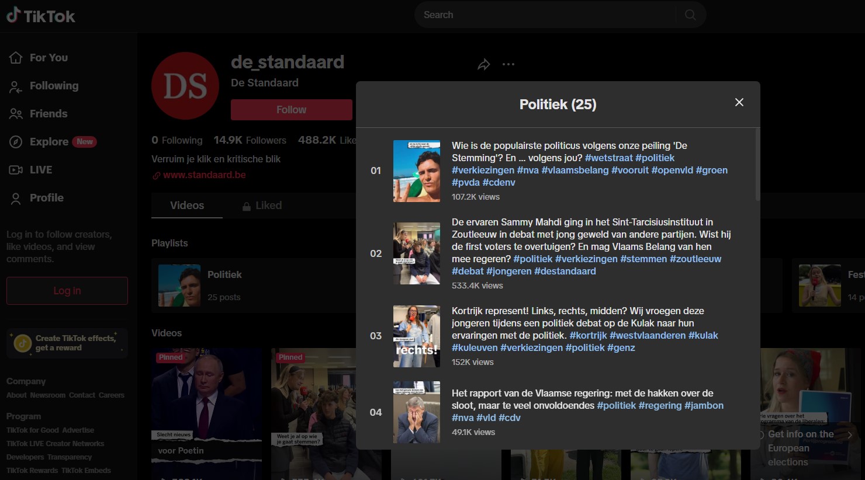Screen dimensions: 865x480
Task: Open the Contact footer link
Action: pos(82,395)
